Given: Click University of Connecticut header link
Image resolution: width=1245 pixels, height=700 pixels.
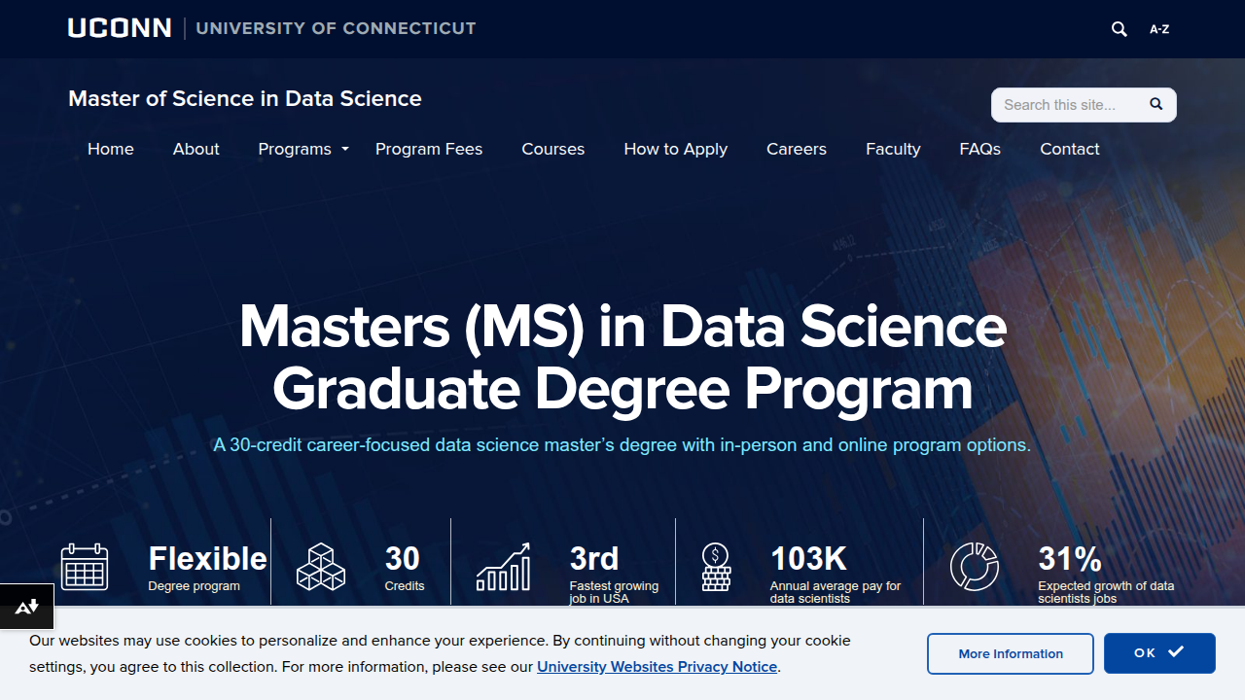Looking at the screenshot, I should click(x=336, y=28).
